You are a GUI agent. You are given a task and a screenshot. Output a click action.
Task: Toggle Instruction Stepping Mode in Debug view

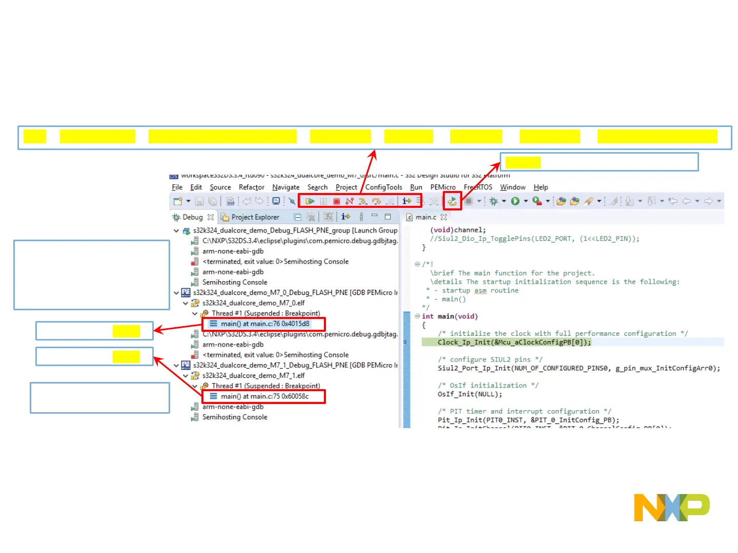point(346,217)
